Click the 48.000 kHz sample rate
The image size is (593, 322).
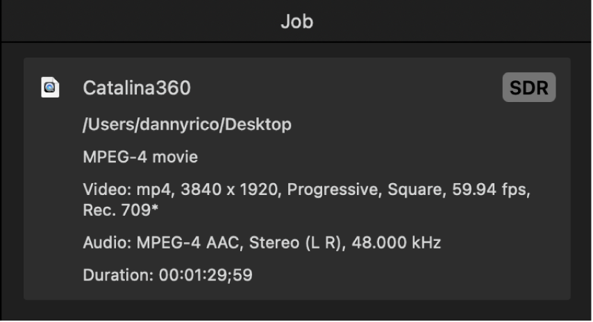tap(396, 243)
